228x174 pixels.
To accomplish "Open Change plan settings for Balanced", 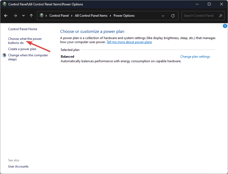I will [x=195, y=57].
